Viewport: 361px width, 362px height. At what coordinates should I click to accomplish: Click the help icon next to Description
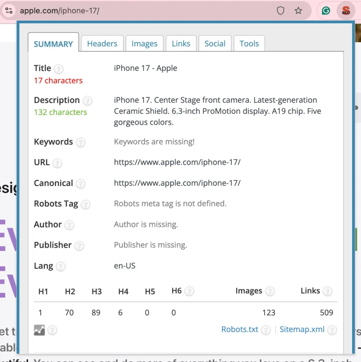(x=88, y=101)
